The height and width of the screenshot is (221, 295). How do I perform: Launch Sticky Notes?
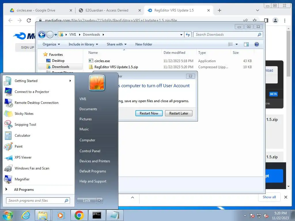point(39,113)
